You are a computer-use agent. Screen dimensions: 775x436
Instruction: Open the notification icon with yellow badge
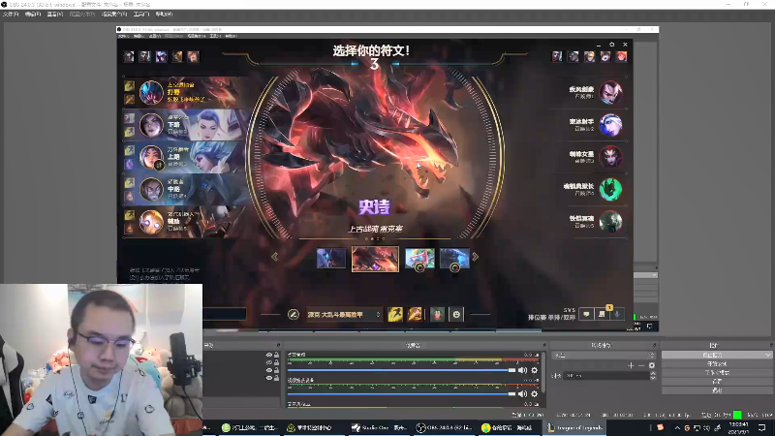[x=602, y=314]
